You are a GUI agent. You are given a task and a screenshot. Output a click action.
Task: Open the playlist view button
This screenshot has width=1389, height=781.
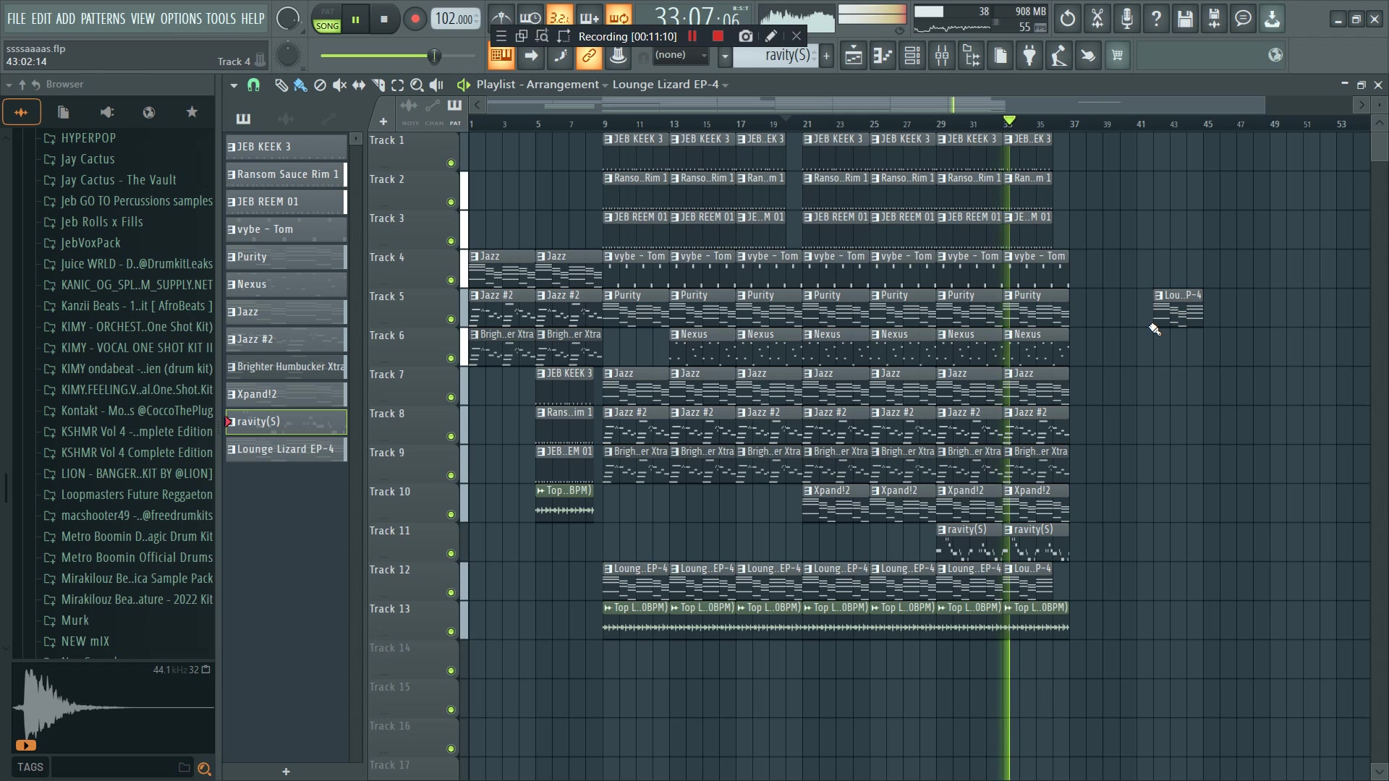pyautogui.click(x=854, y=56)
